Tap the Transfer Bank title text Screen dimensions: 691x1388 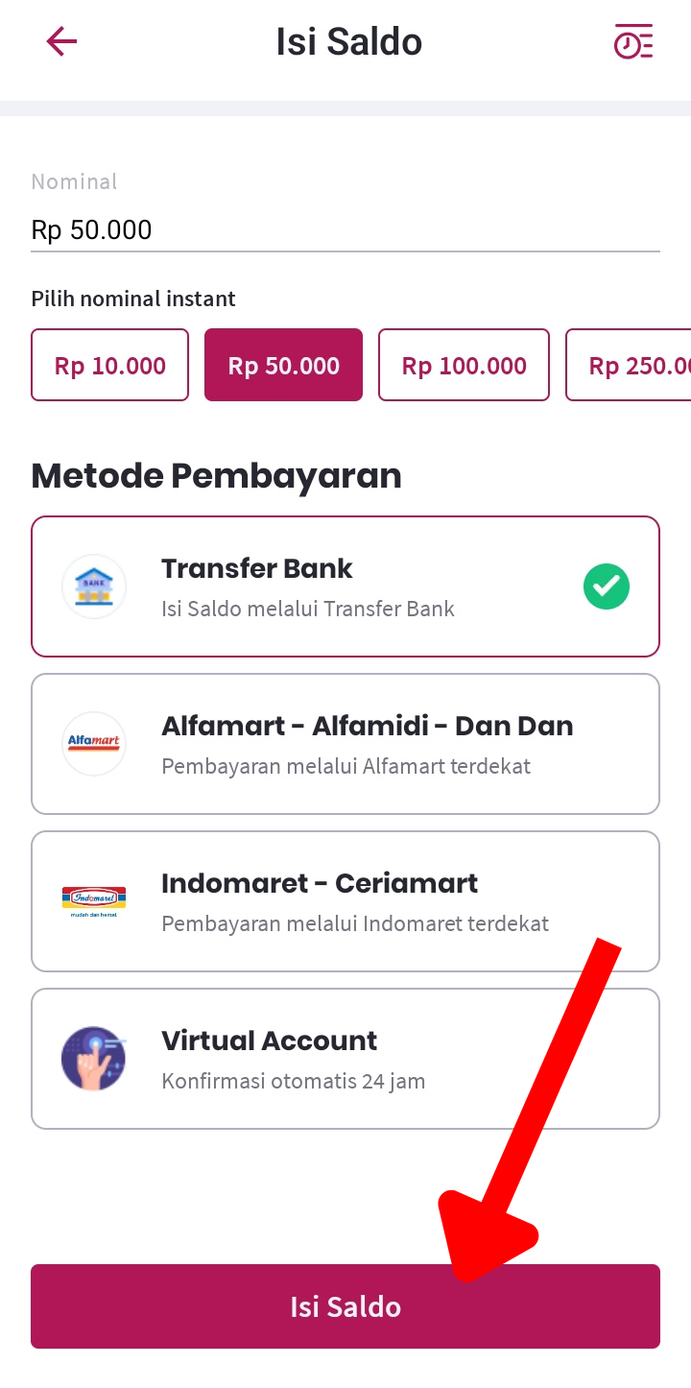(257, 568)
